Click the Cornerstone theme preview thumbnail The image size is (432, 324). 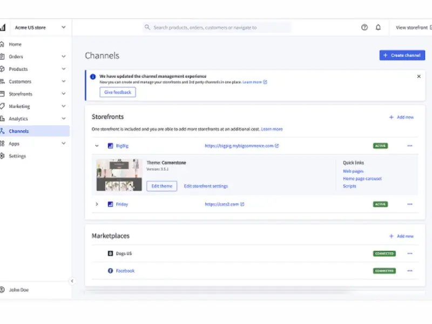click(119, 174)
